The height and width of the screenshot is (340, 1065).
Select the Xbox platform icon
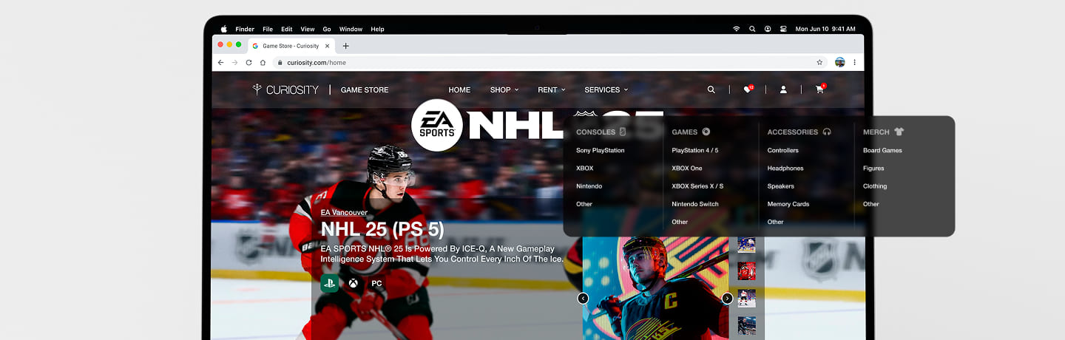pos(354,283)
